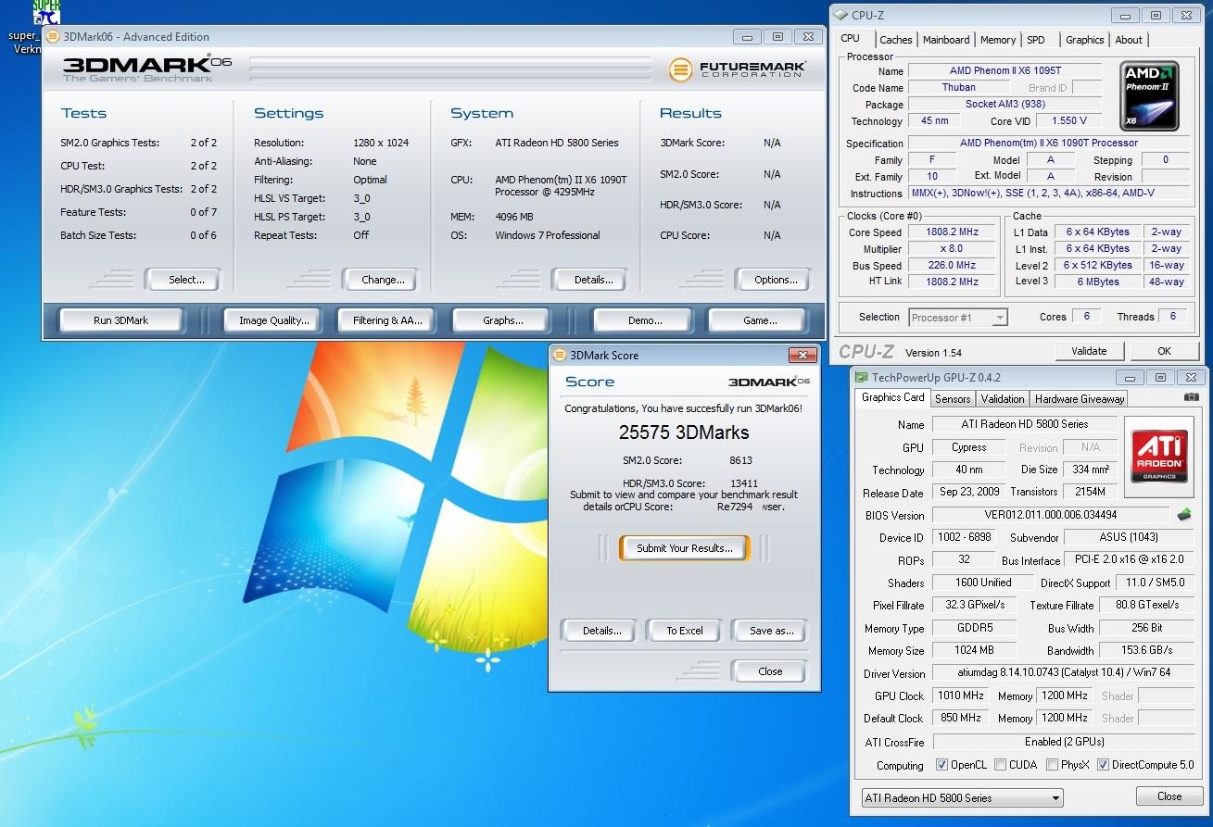Click the GPU-Z title bar app icon
This screenshot has height=827, width=1213.
coord(862,377)
